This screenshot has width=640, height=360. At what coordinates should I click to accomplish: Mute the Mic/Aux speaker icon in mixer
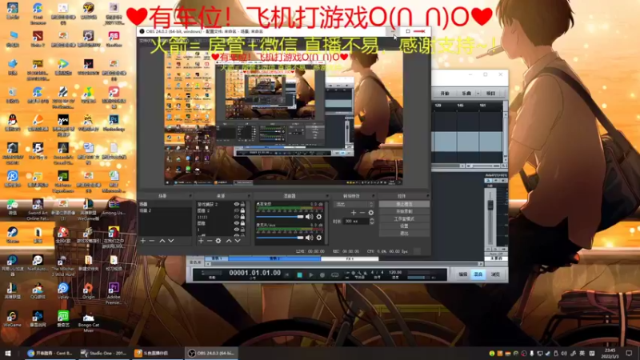[310, 237]
